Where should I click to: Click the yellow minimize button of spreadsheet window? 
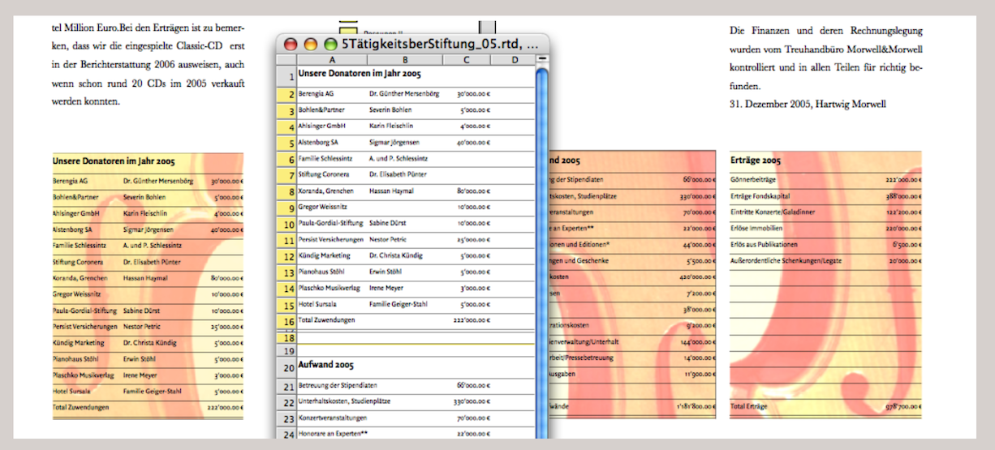[311, 44]
